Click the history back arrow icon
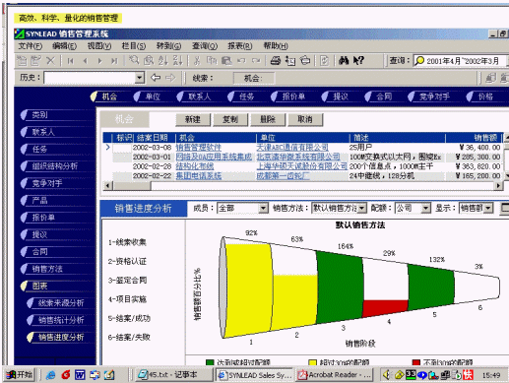 (x=156, y=78)
